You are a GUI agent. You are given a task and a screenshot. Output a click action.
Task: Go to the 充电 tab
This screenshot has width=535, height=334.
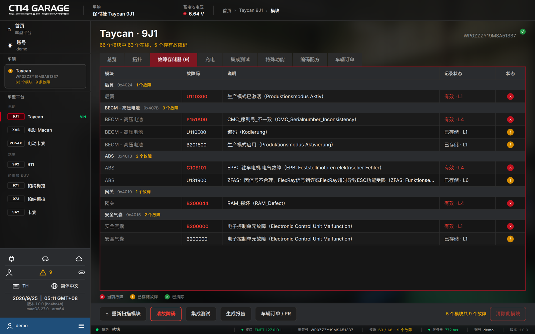click(x=210, y=60)
